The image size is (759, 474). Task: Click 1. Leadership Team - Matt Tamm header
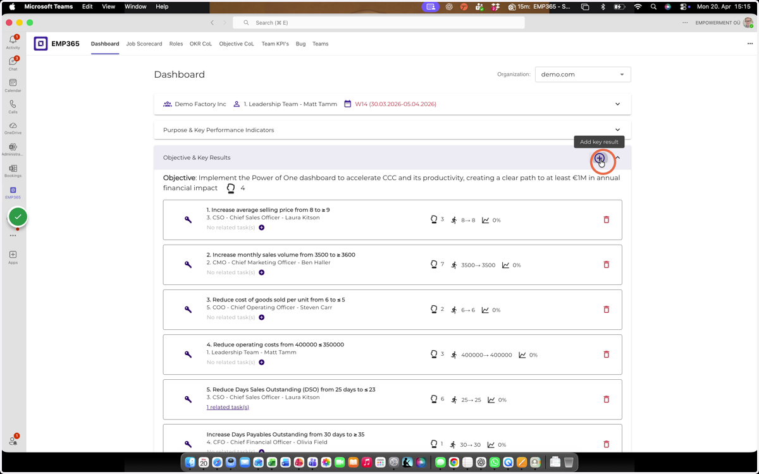pos(290,104)
